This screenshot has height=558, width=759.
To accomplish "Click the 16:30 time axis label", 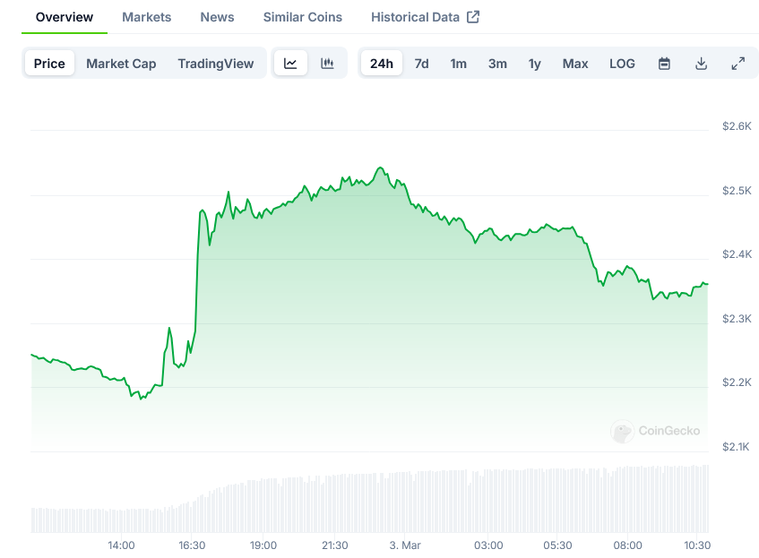I will click(192, 545).
